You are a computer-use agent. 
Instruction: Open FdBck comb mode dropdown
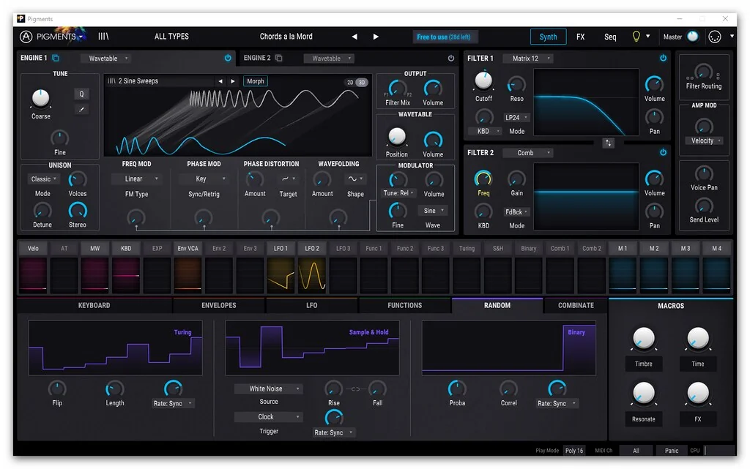516,212
